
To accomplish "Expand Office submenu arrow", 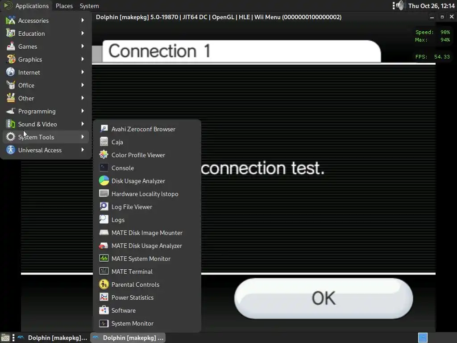I will pos(83,85).
